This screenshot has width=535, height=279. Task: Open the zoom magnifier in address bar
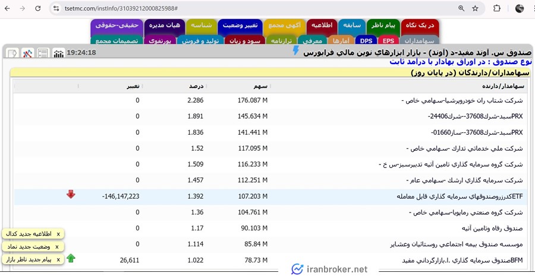(x=461, y=8)
